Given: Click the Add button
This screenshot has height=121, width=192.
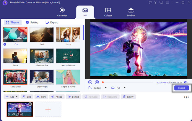Looking at the screenshot, I should [10, 97].
